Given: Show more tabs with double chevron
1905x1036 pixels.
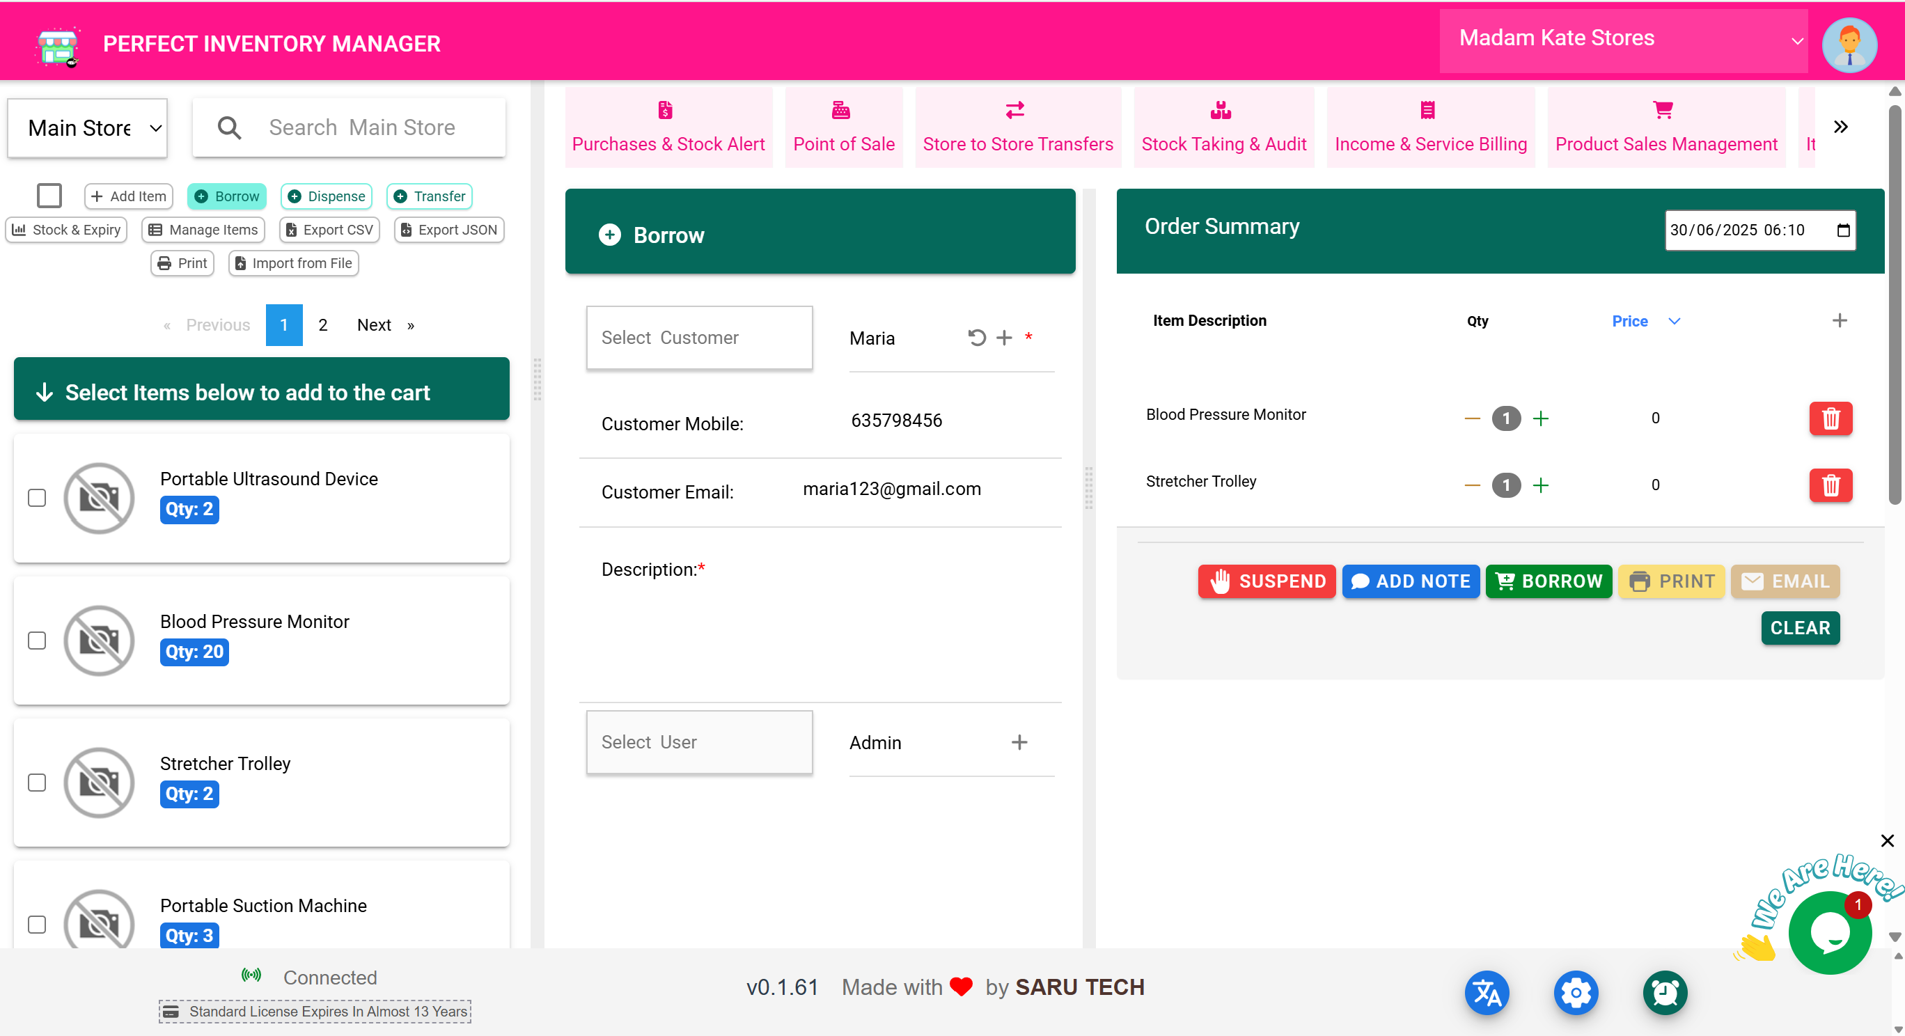Looking at the screenshot, I should tap(1841, 127).
